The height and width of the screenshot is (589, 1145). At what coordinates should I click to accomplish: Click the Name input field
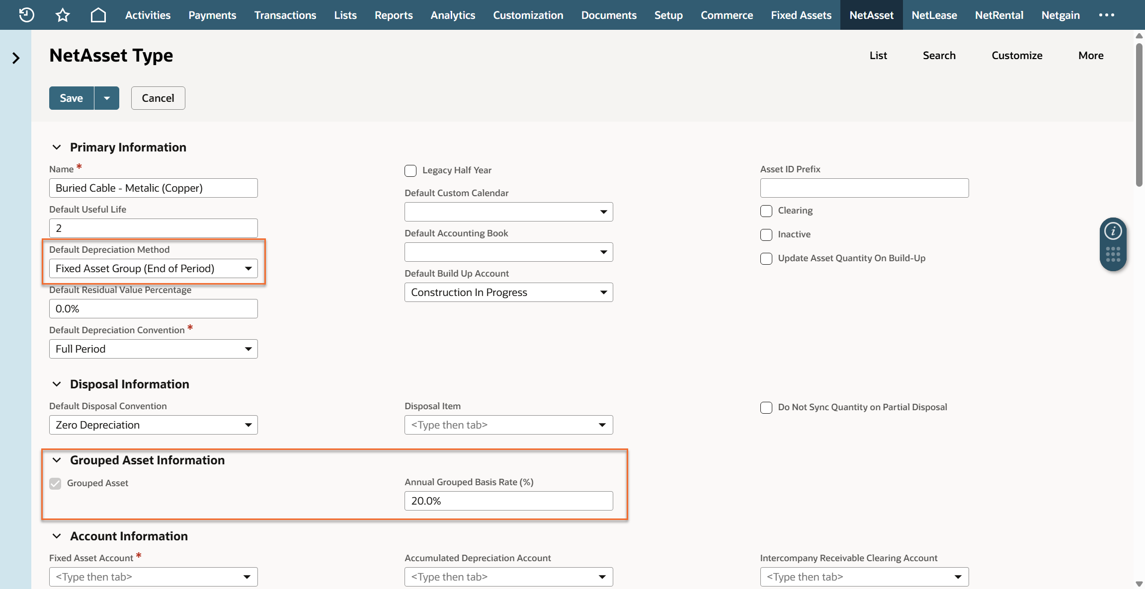pos(154,188)
